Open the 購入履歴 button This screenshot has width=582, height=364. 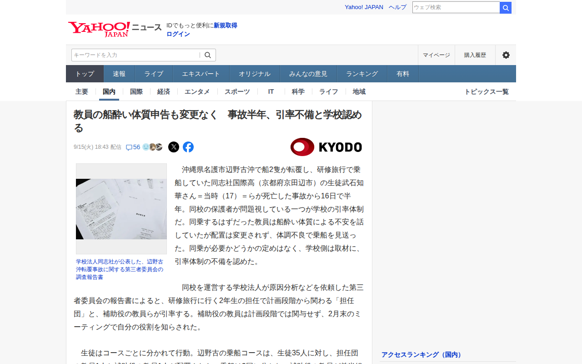(x=475, y=55)
